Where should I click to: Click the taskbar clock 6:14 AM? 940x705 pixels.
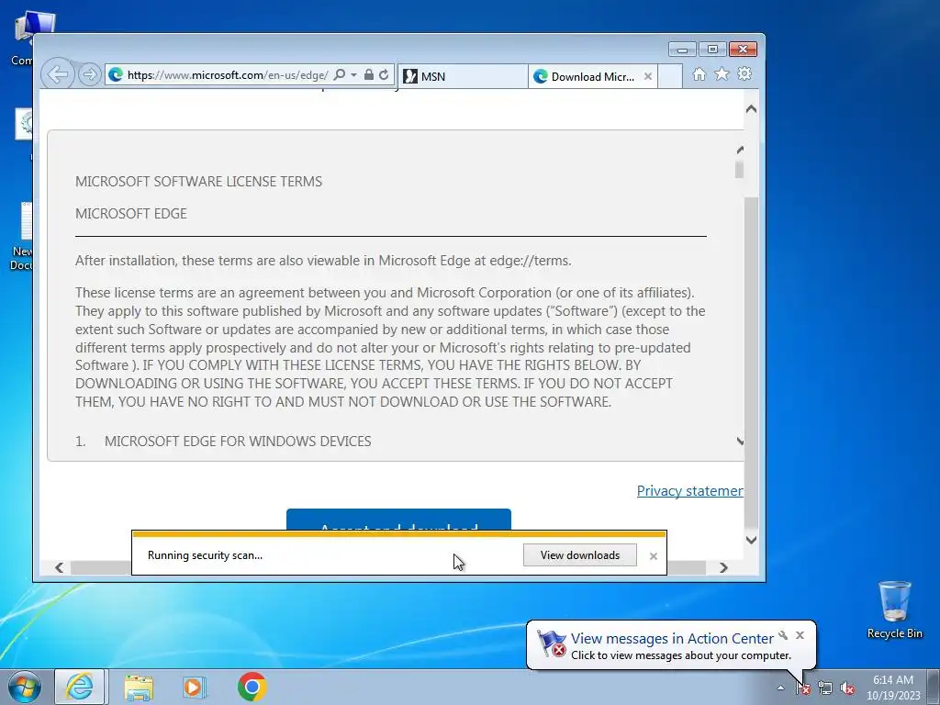(x=892, y=688)
